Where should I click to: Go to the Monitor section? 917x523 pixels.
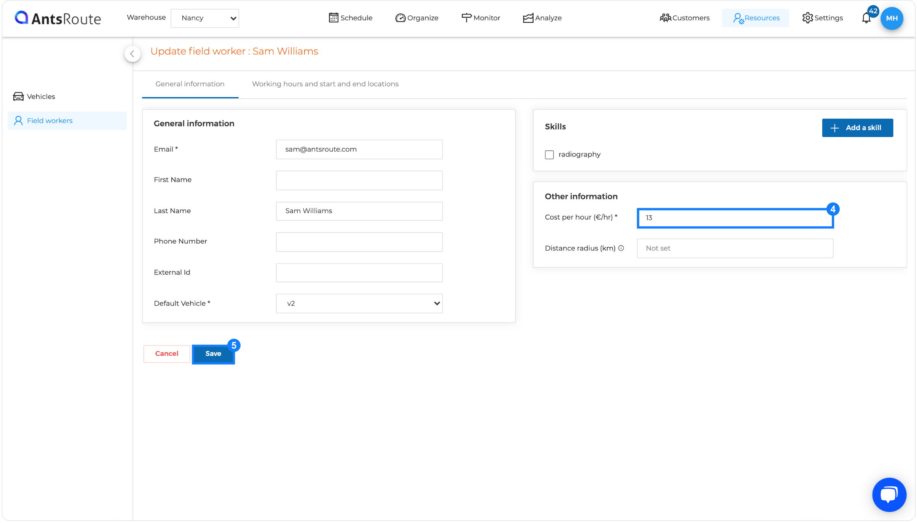[x=481, y=18]
